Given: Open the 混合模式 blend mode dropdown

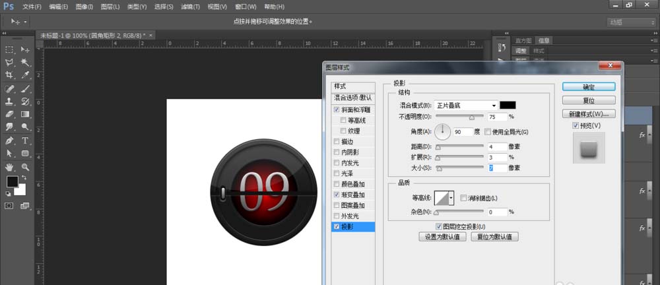Looking at the screenshot, I should click(467, 105).
